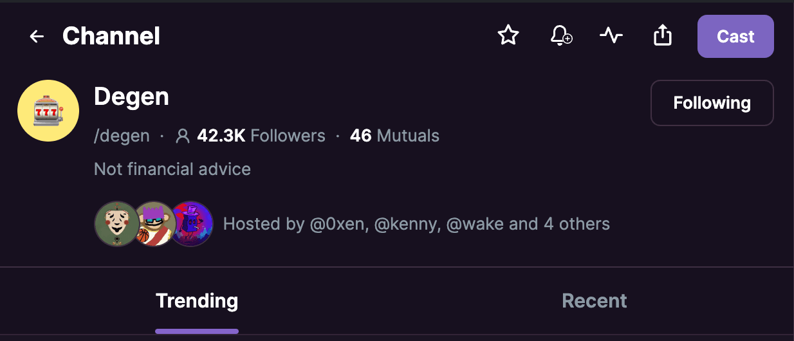Viewport: 794px width, 341px height.
Task: Switch to the Recent tab
Action: [595, 301]
